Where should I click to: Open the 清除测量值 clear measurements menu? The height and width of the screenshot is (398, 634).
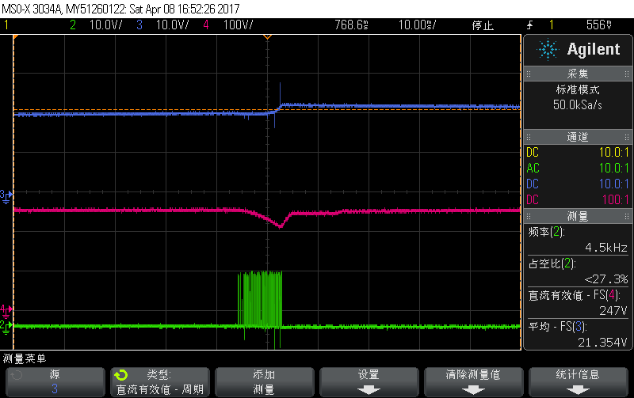pyautogui.click(x=473, y=382)
